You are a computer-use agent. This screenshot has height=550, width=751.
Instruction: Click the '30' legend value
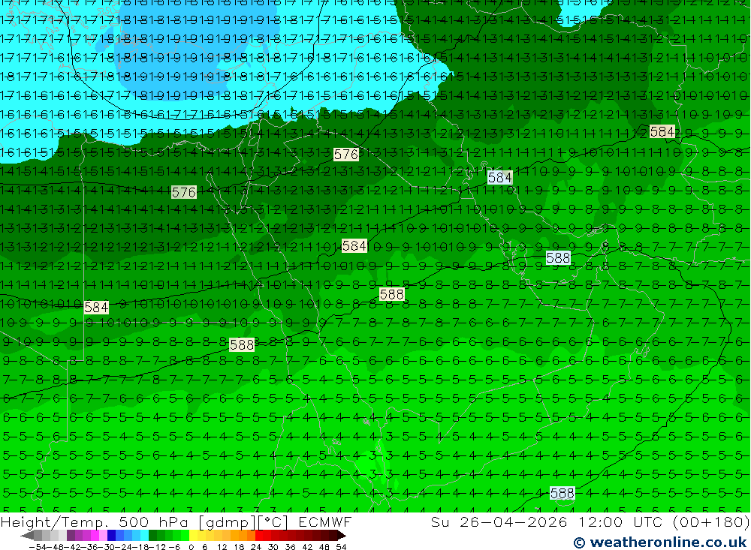tap(273, 547)
